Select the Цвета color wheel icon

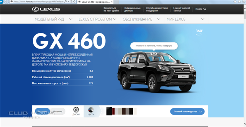coord(91,110)
